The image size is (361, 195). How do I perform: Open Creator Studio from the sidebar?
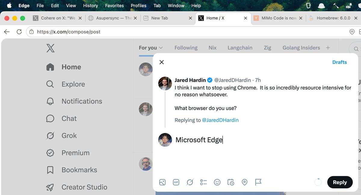[77, 187]
